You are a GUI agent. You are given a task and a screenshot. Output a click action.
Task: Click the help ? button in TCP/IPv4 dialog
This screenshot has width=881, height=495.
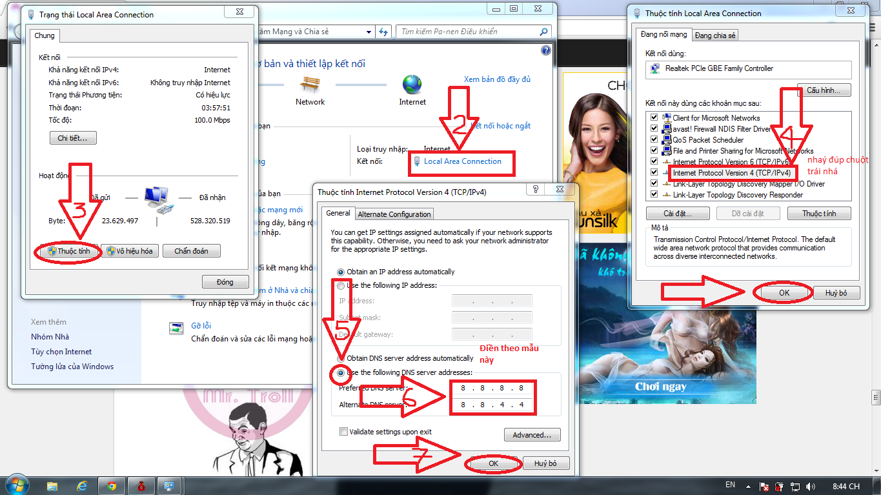(535, 189)
